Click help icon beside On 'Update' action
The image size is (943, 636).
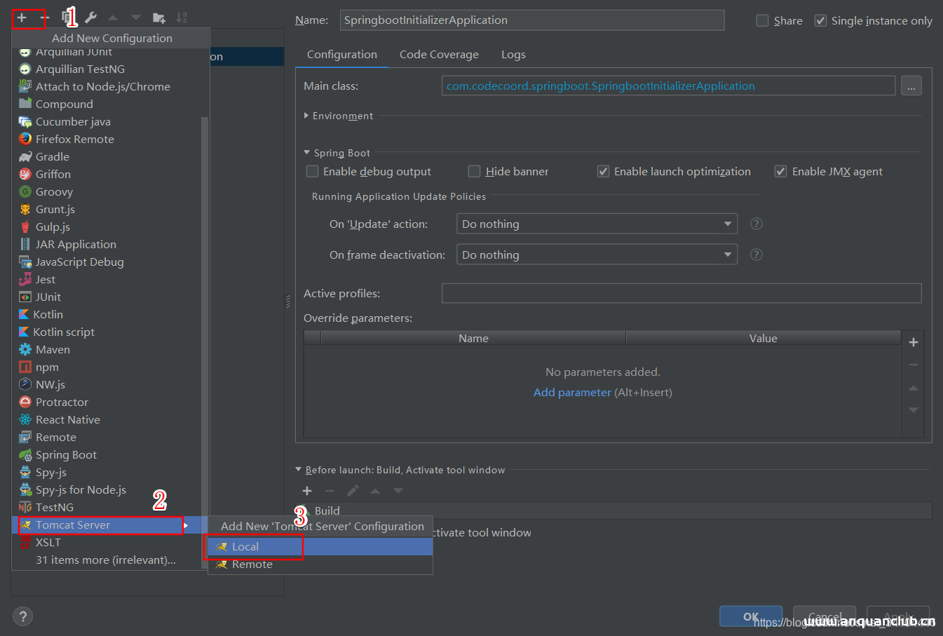756,224
